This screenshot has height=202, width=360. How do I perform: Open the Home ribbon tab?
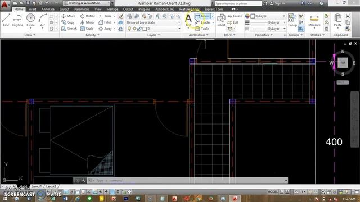19,9
